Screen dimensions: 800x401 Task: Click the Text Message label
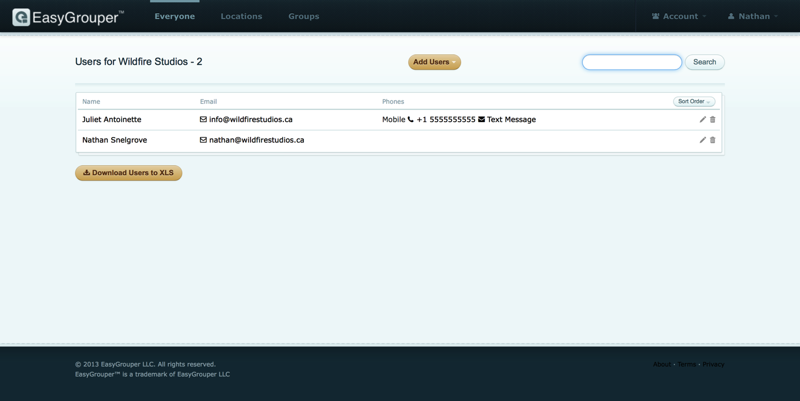coord(511,119)
